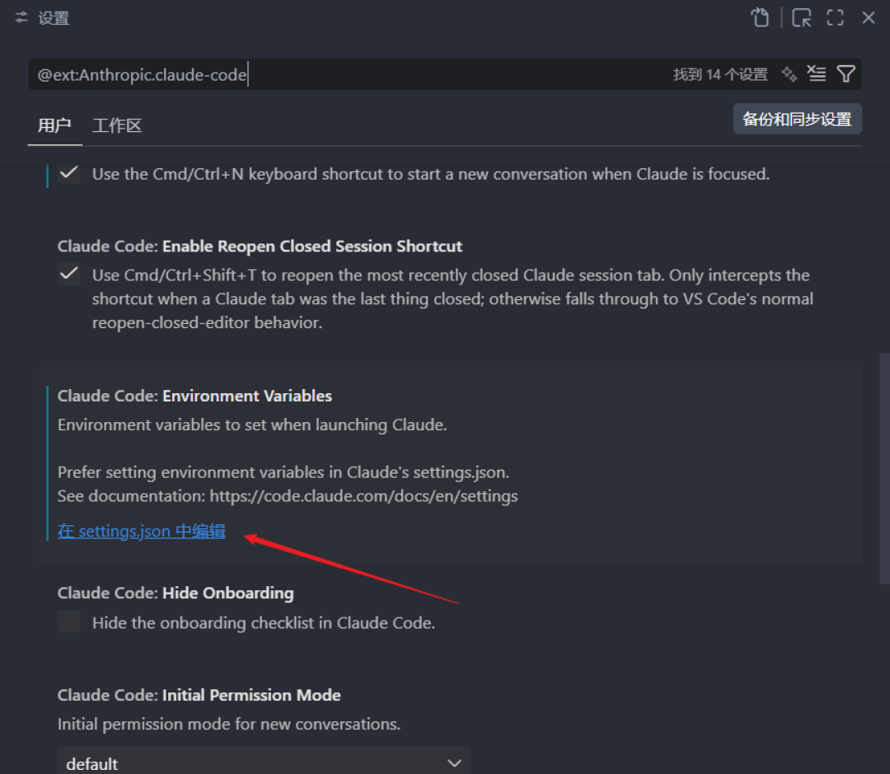Switch to the 工作区 tab
The image size is (890, 774).
coord(117,125)
